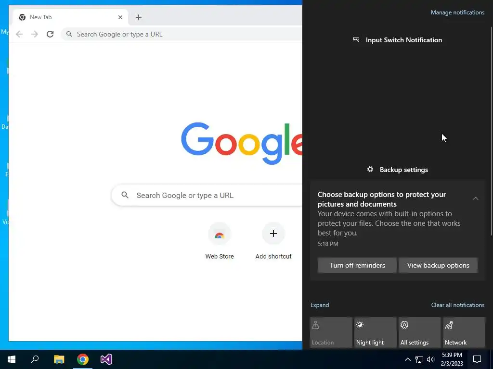The image size is (493, 369).
Task: Open a new Chrome tab with plus
Action: (139, 17)
